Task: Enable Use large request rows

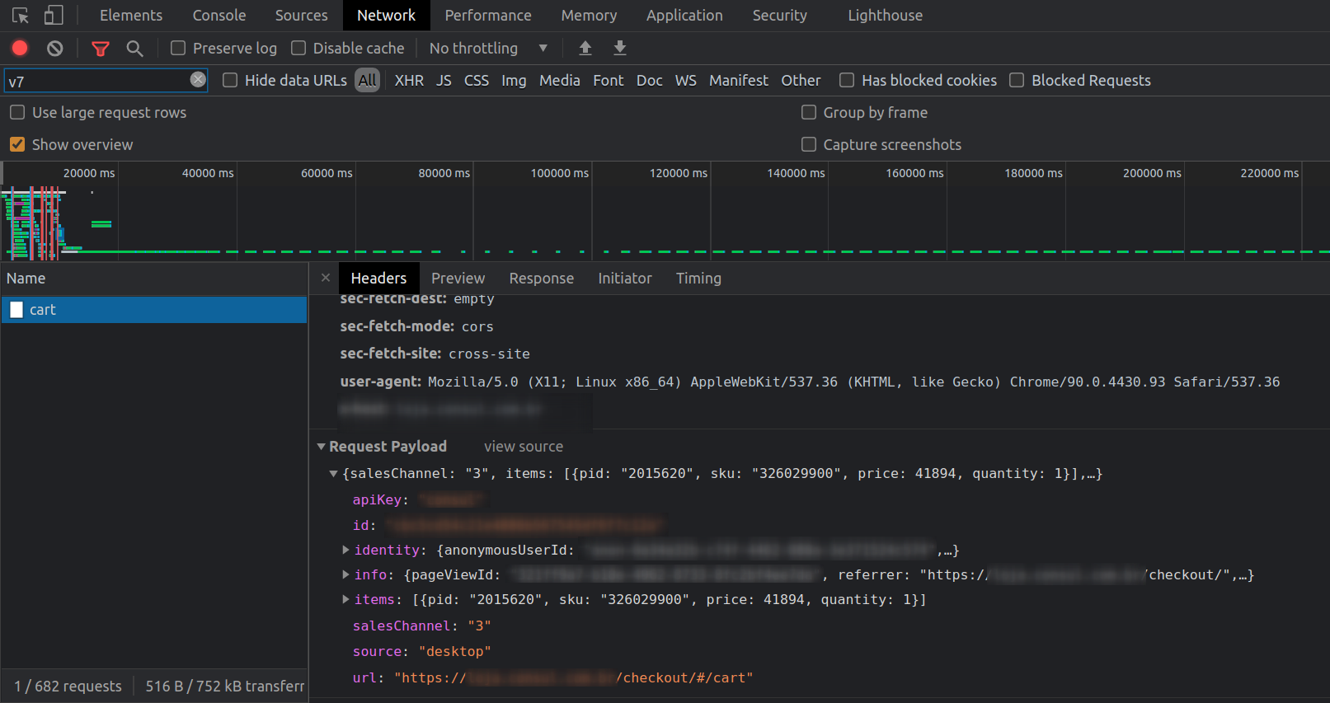Action: click(x=17, y=112)
